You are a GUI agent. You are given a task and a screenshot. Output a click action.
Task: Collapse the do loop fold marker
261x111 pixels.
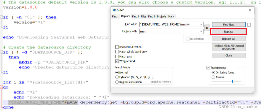[x=1, y=87]
